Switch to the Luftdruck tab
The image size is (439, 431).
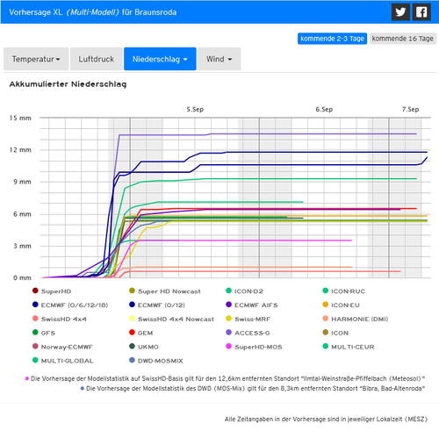(x=97, y=59)
